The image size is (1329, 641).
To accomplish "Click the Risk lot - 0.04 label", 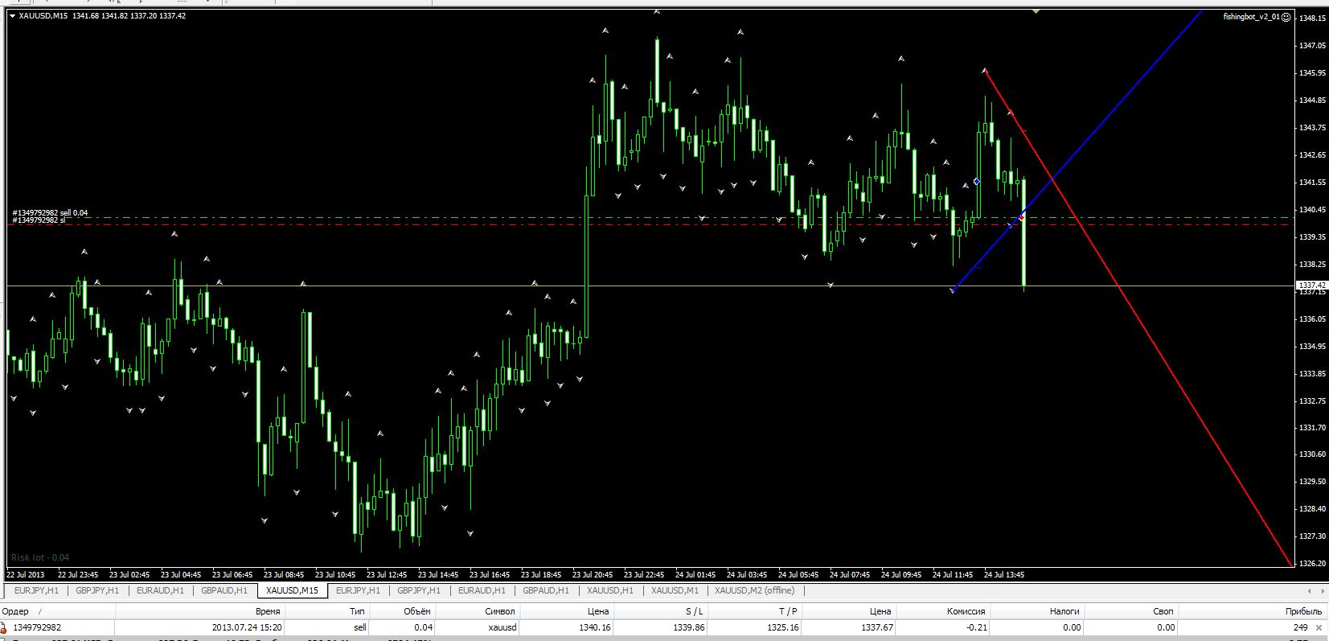I will pyautogui.click(x=40, y=557).
